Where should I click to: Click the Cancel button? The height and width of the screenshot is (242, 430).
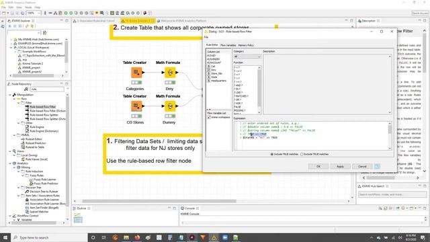coord(362,166)
